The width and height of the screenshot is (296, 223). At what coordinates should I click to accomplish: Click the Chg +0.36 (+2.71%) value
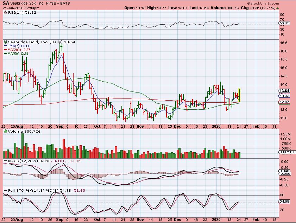pos(258,8)
